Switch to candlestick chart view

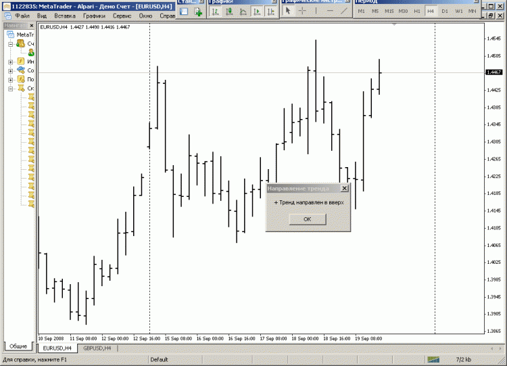229,12
